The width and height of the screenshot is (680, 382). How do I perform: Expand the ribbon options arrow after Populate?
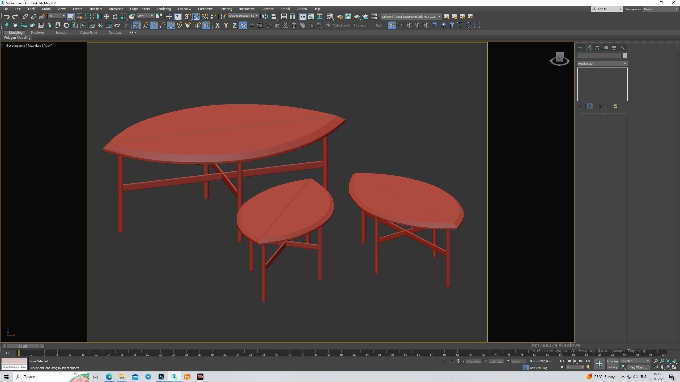[x=135, y=33]
